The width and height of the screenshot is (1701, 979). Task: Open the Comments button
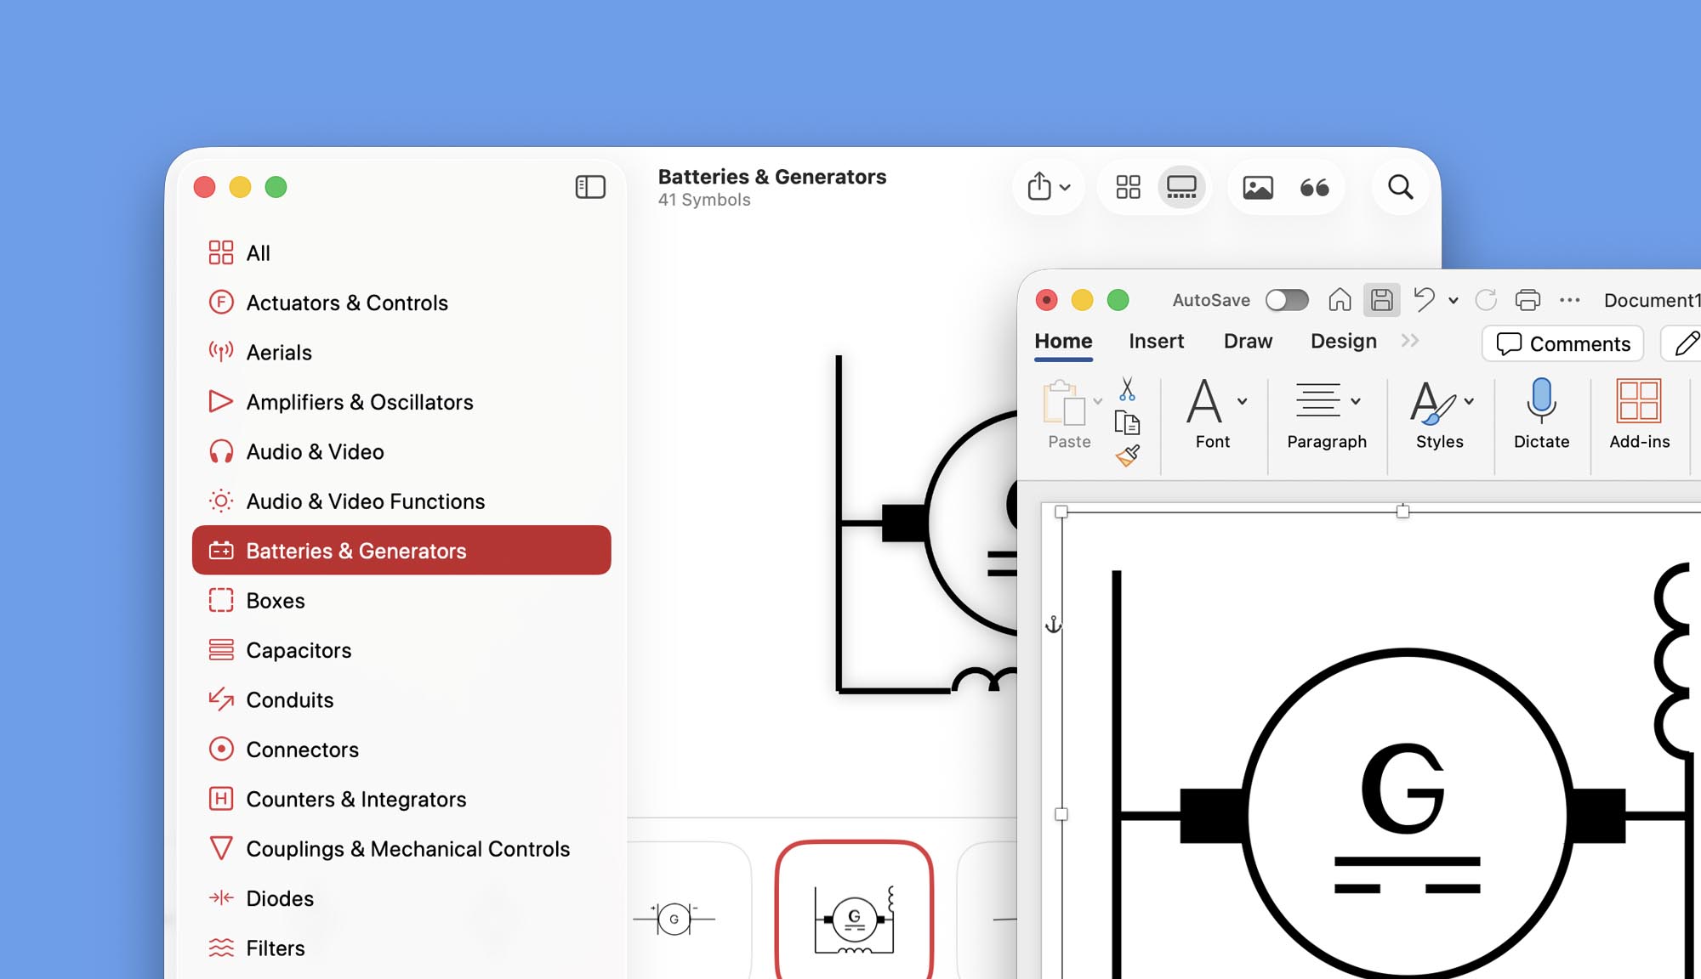1563,343
